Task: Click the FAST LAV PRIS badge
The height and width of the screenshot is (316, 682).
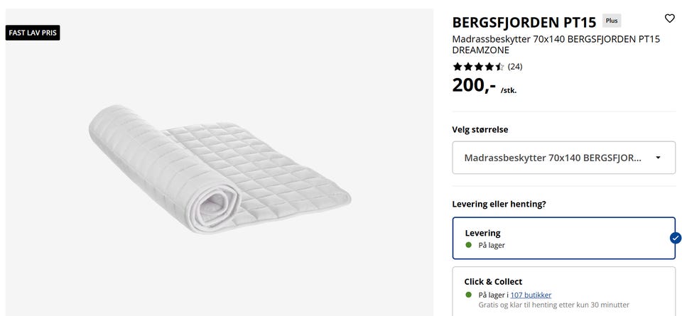Action: [33, 33]
